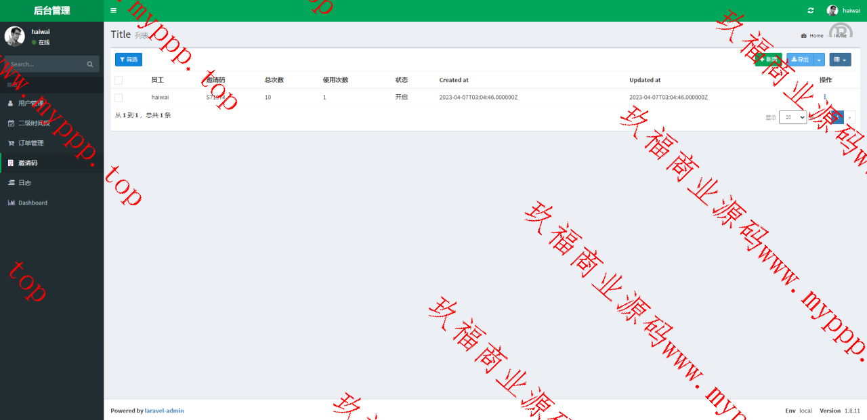This screenshot has width=867, height=420.
Task: Click the haiwai avatar in top bar
Action: tap(832, 11)
